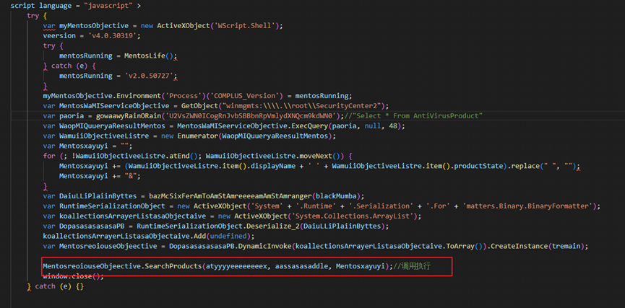
Task: Click the 'COMPLUS_Version' string
Action: click(x=243, y=96)
